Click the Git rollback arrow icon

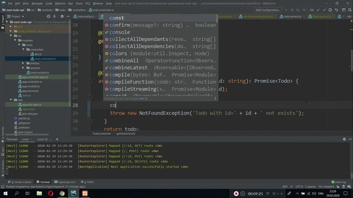[336, 10]
